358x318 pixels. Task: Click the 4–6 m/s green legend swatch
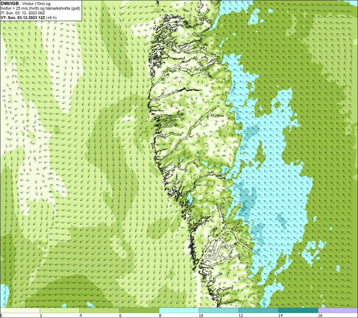pyautogui.click(x=100, y=310)
